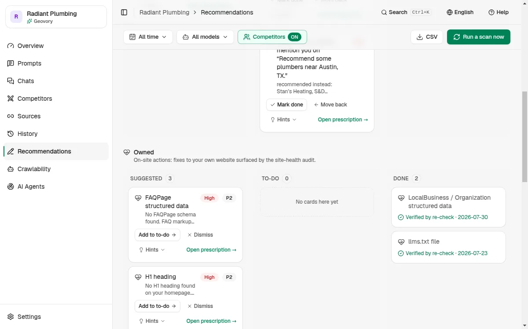The width and height of the screenshot is (528, 329).
Task: Export data with the CSV button
Action: [426, 37]
